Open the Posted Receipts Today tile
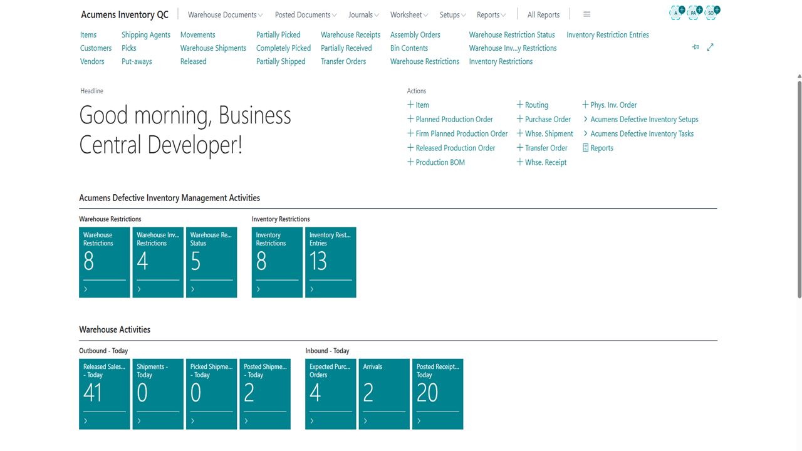This screenshot has width=802, height=451. point(437,393)
